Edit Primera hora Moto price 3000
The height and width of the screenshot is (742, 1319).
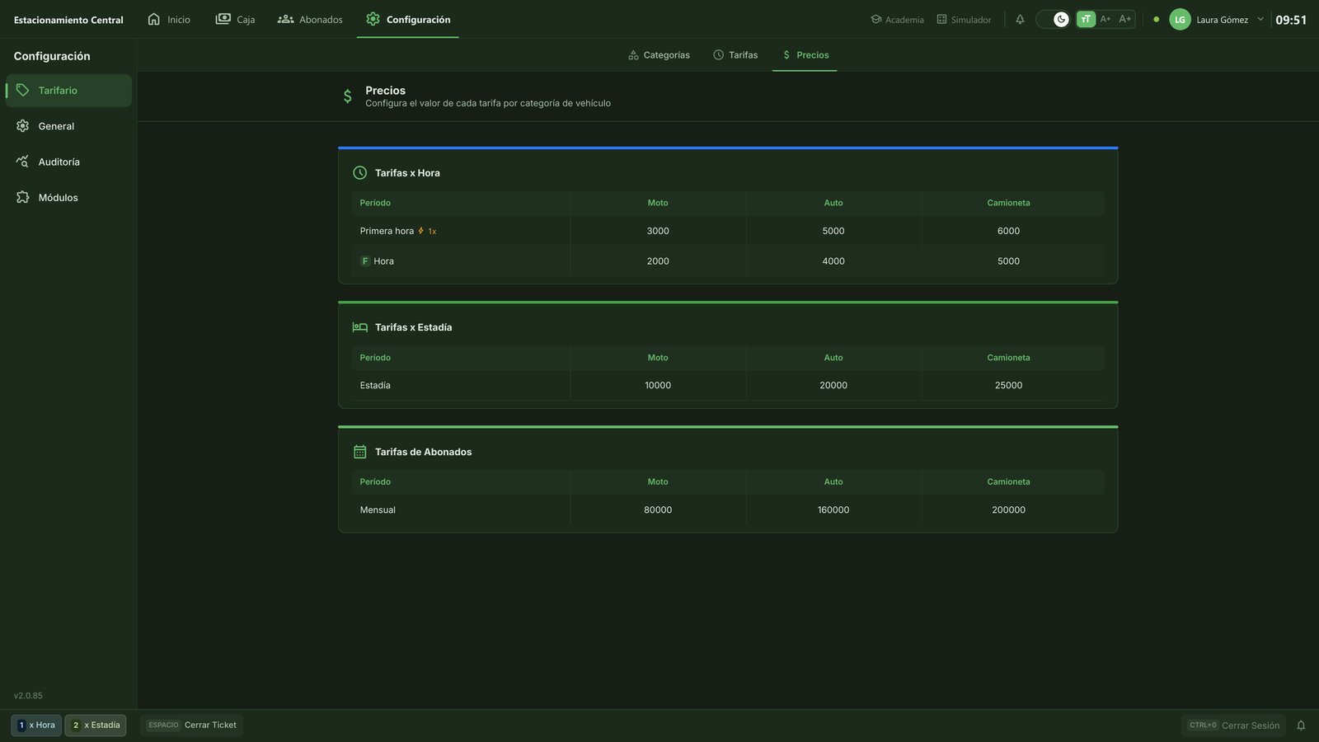pyautogui.click(x=658, y=231)
